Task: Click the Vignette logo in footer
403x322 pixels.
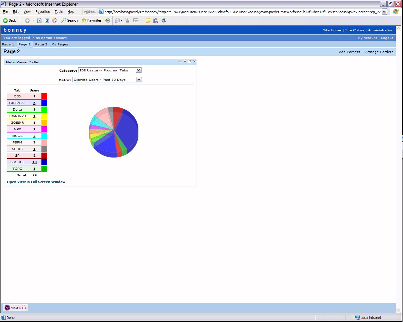Action: [x=16, y=308]
